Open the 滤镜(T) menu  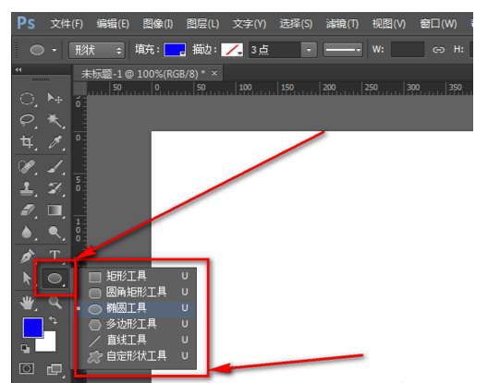tap(342, 24)
